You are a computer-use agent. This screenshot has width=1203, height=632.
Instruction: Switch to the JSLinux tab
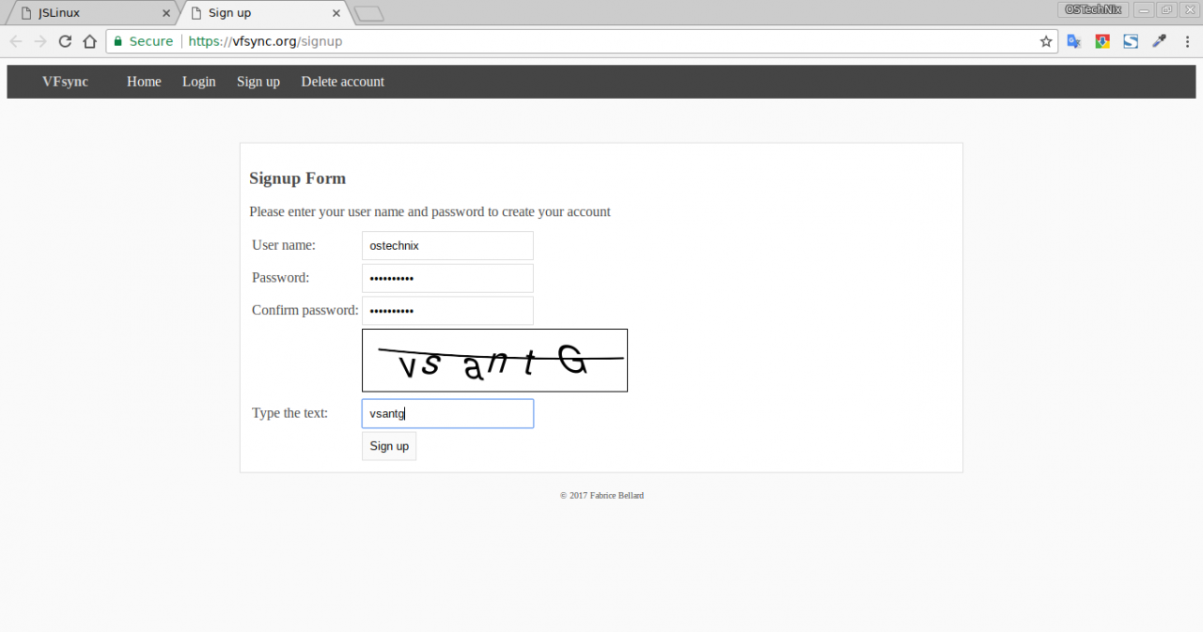[91, 13]
